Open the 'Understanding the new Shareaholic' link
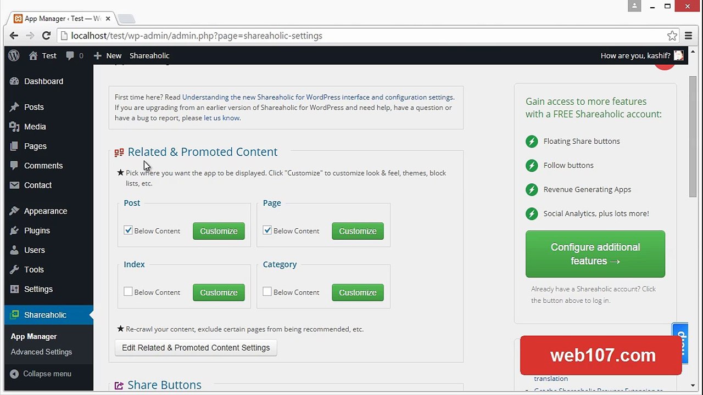This screenshot has height=395, width=703. pyautogui.click(x=317, y=97)
